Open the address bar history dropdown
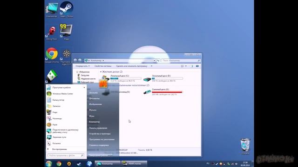 (155, 61)
